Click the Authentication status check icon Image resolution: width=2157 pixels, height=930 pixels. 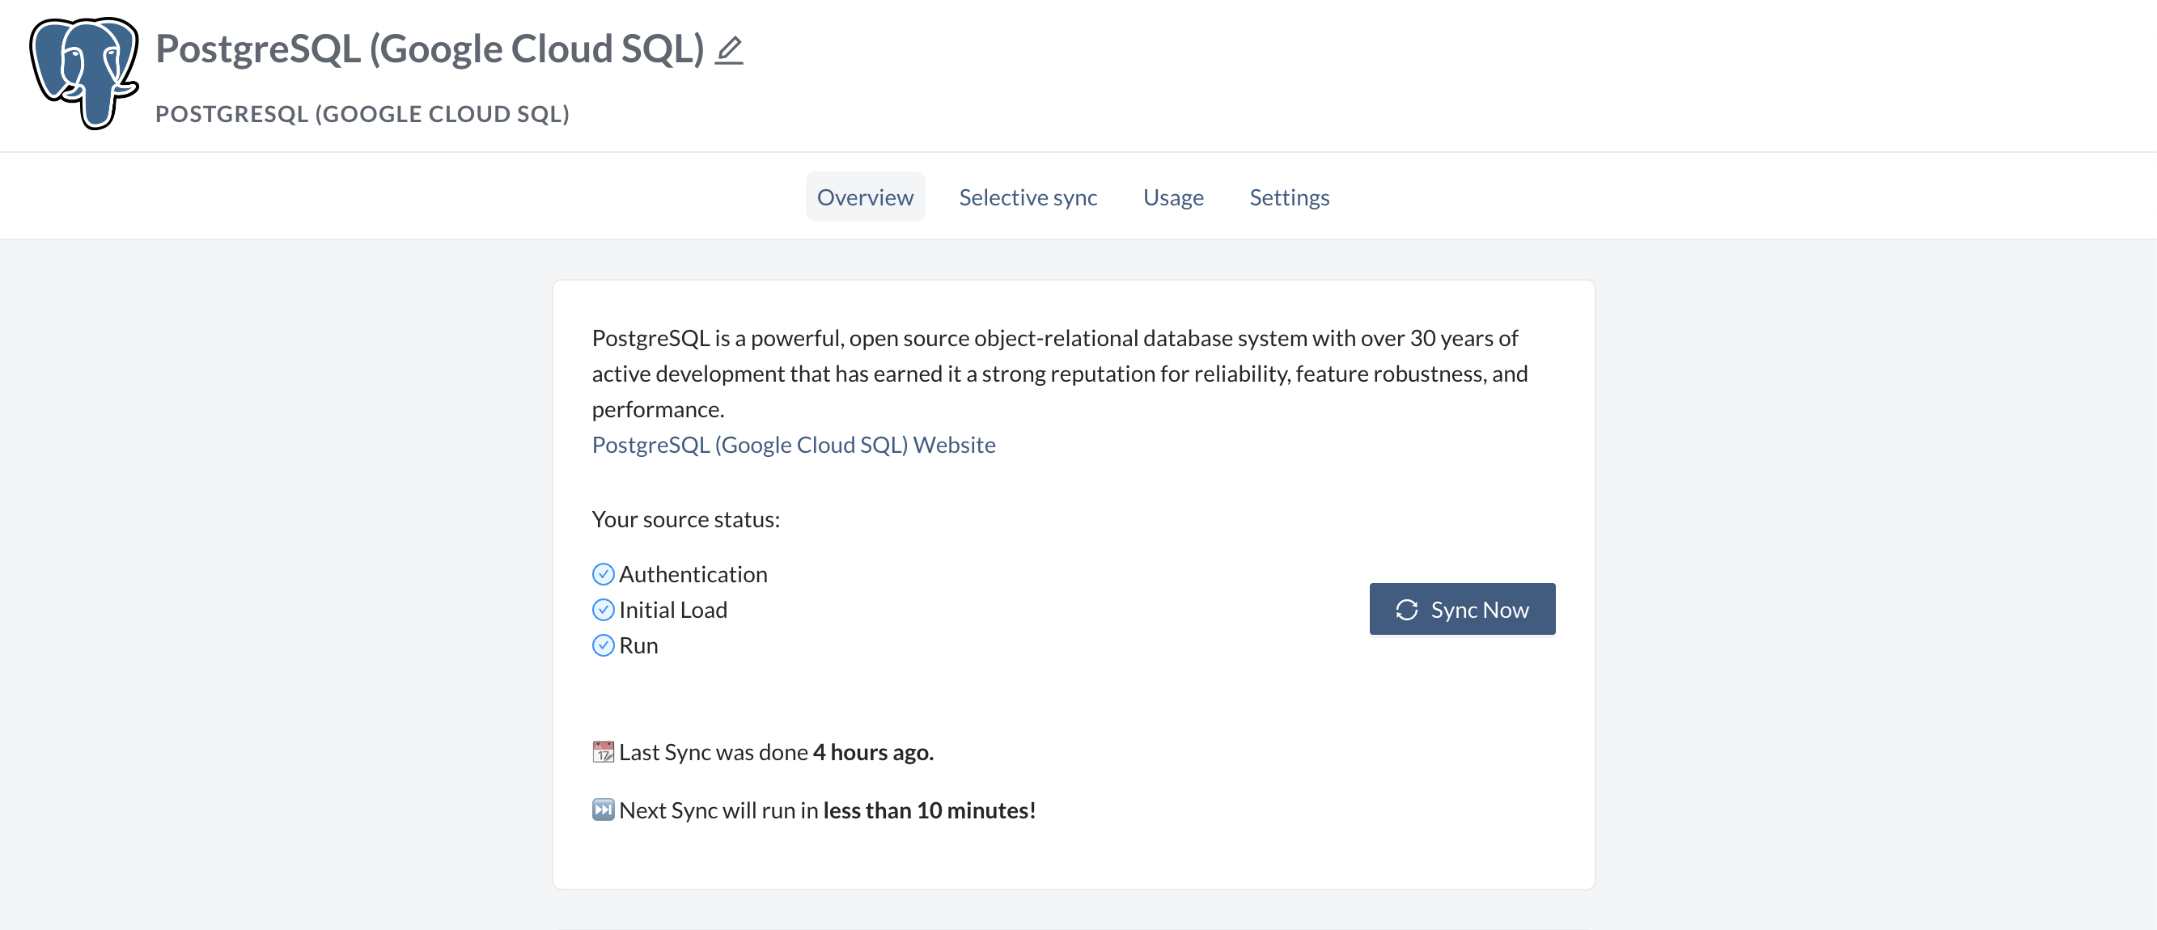pyautogui.click(x=603, y=574)
